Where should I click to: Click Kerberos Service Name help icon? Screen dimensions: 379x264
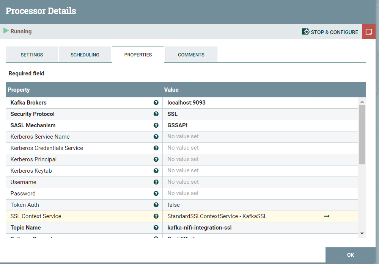[156, 137]
